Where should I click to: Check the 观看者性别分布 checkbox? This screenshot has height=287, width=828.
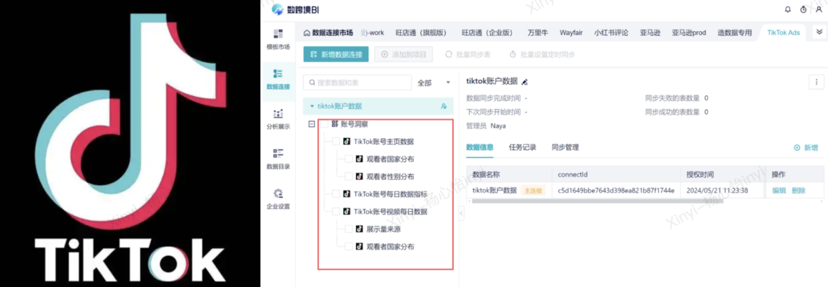(x=348, y=177)
